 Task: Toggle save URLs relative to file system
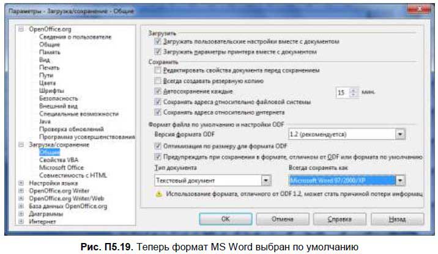coord(158,102)
